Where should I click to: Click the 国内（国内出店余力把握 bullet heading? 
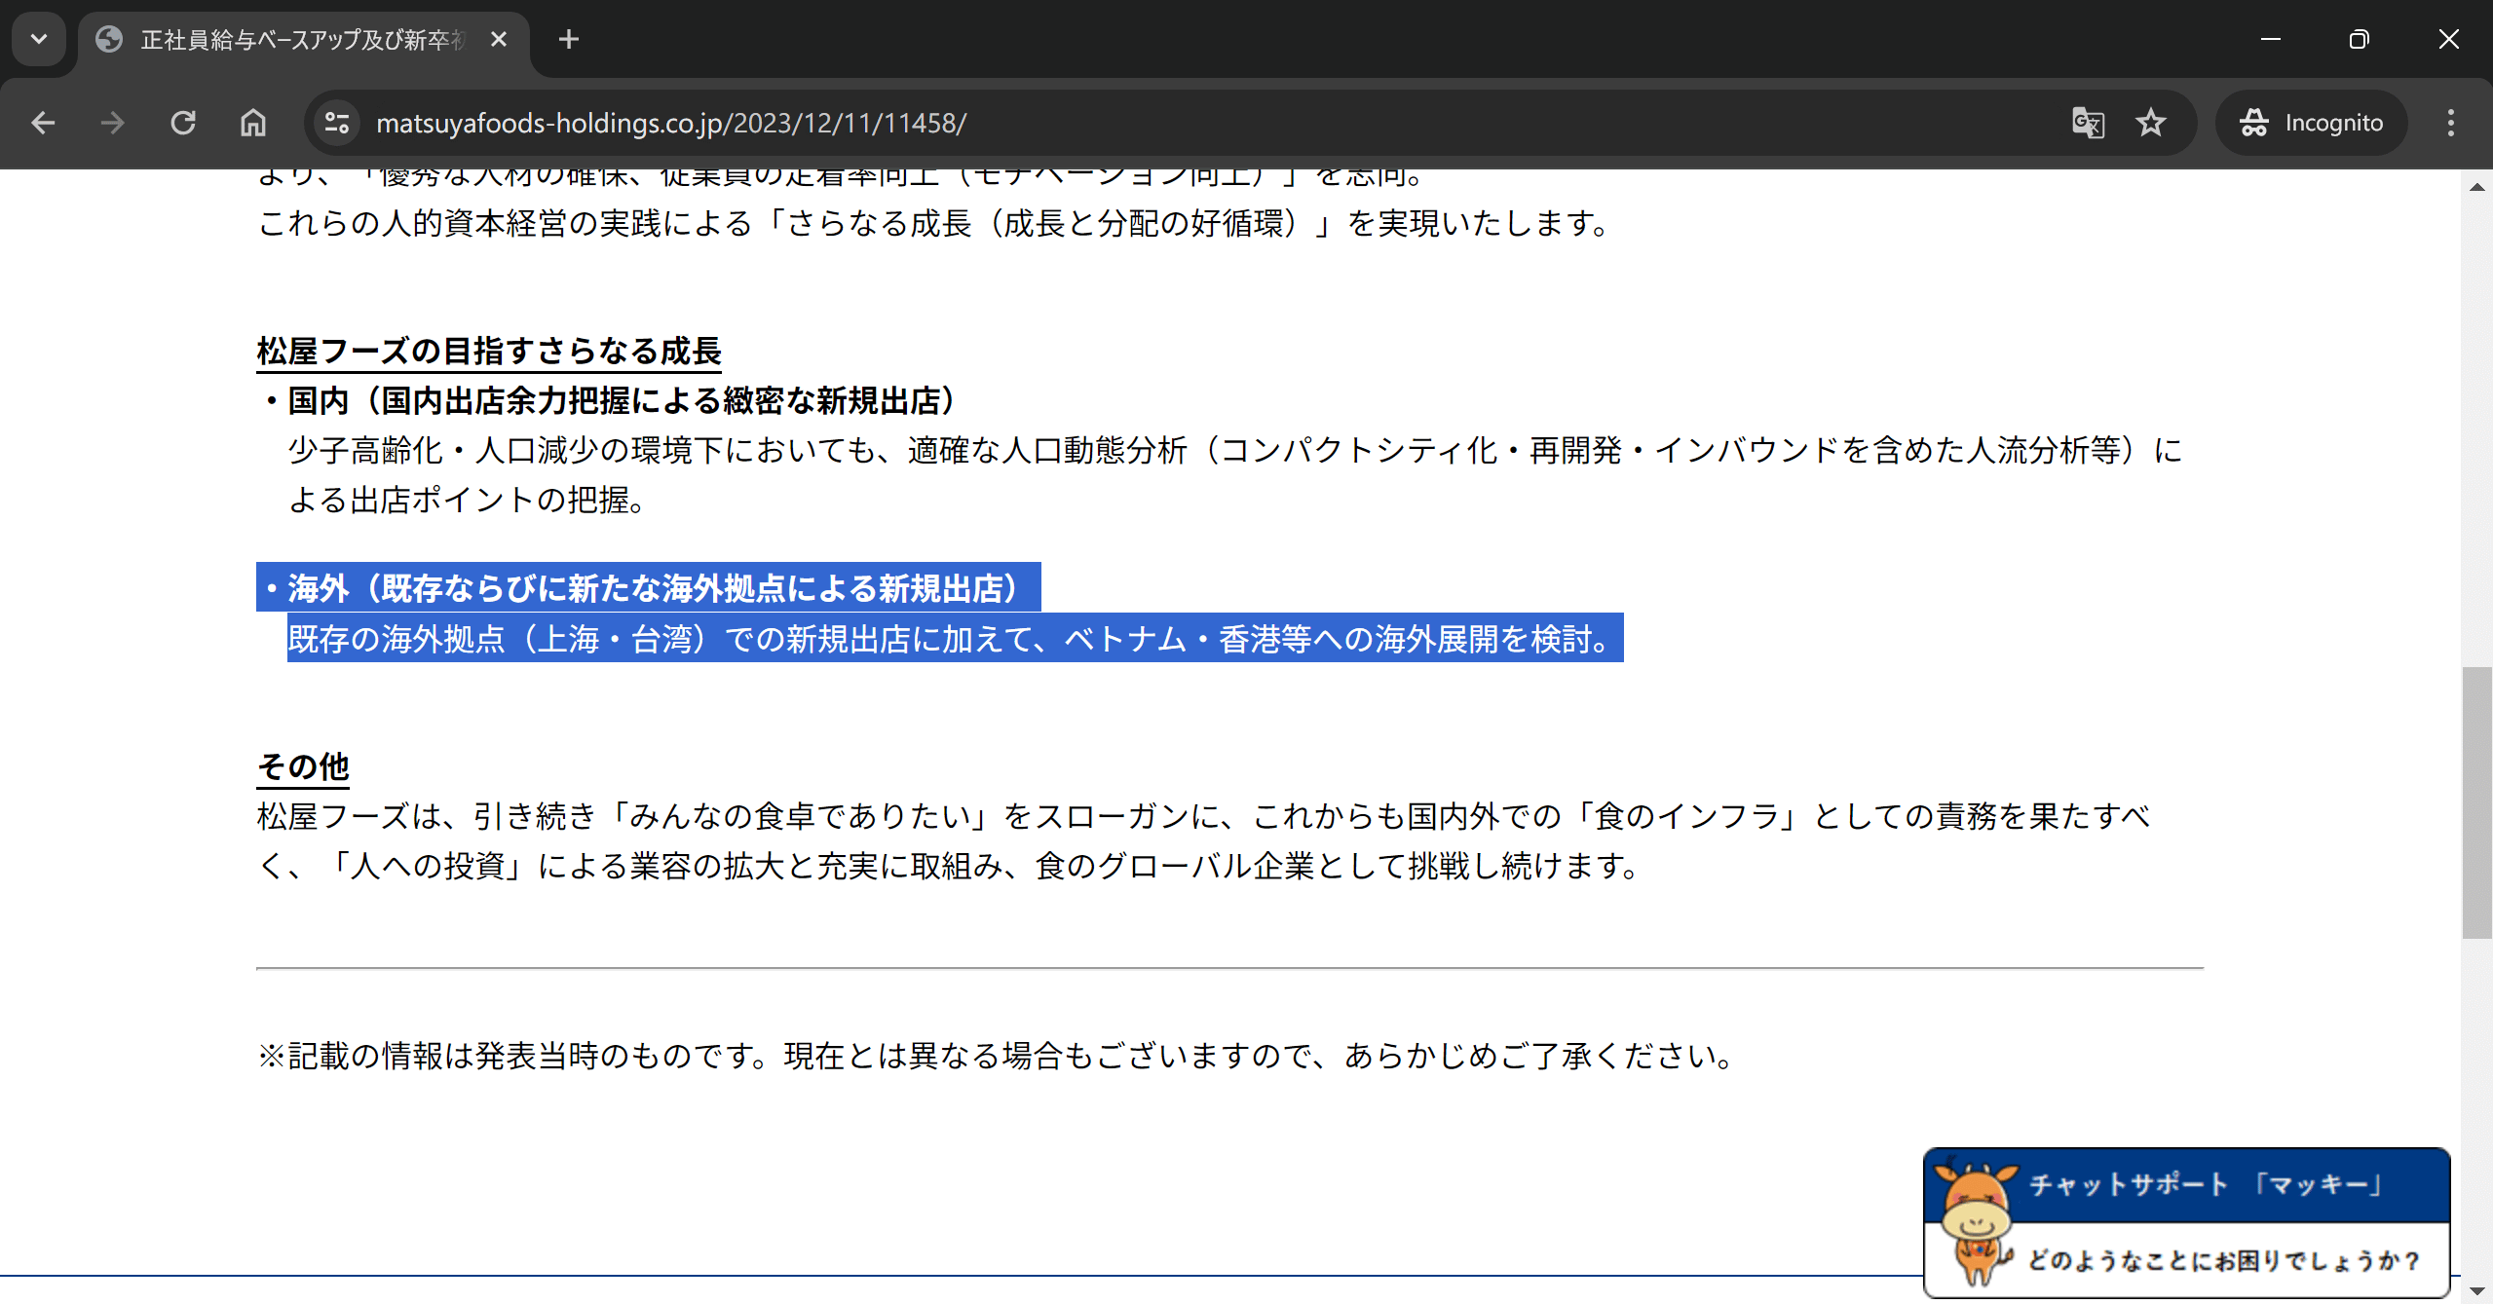pos(610,400)
